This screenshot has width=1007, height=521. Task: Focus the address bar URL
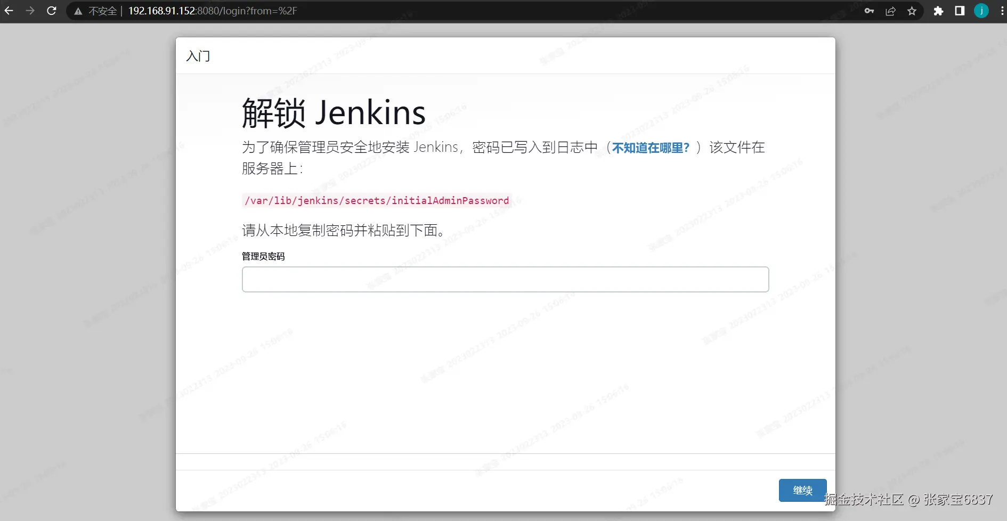tap(213, 11)
